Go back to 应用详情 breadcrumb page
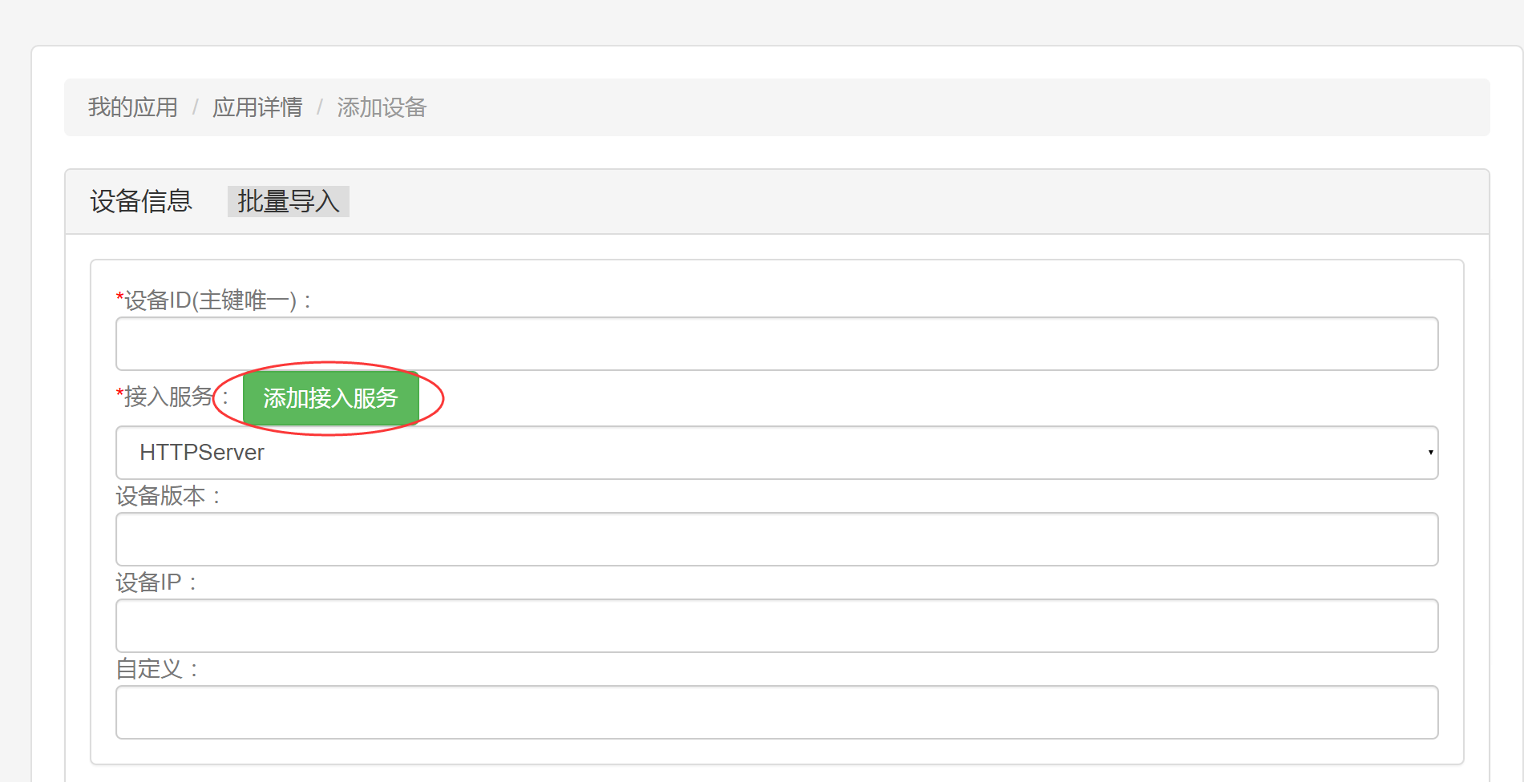This screenshot has height=782, width=1524. [257, 107]
